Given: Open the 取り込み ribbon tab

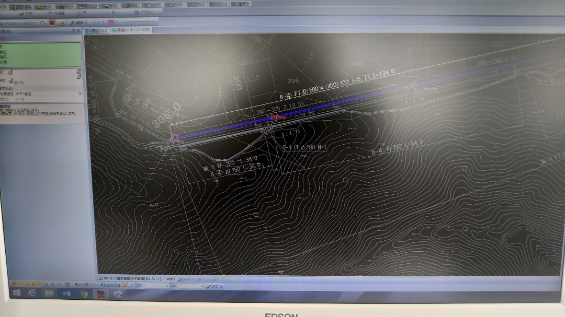Looking at the screenshot, I should pos(88,6).
